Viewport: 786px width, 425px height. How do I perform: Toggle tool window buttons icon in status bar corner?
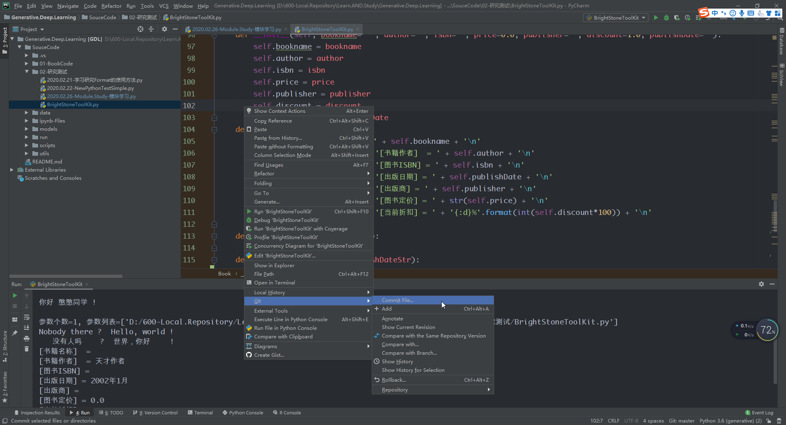pyautogui.click(x=5, y=421)
